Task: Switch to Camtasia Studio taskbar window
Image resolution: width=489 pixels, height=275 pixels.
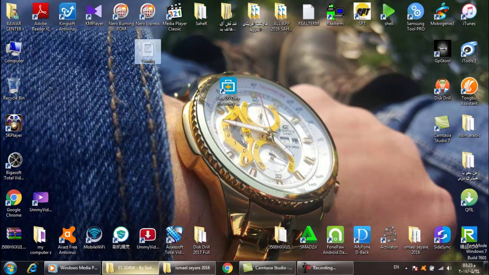Action: [268, 268]
